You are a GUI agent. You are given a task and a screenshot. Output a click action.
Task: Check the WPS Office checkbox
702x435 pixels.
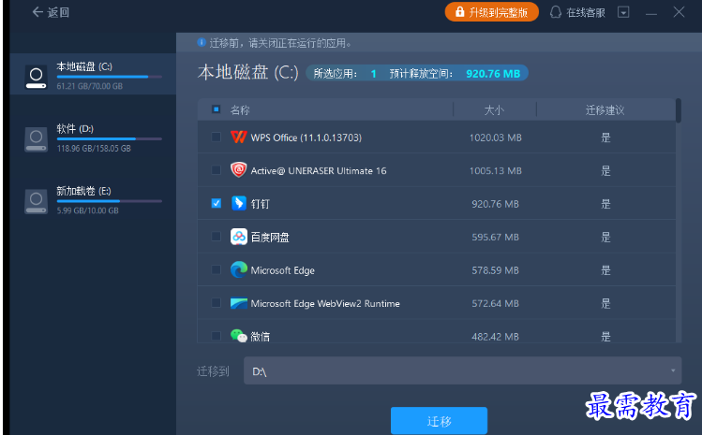(217, 137)
